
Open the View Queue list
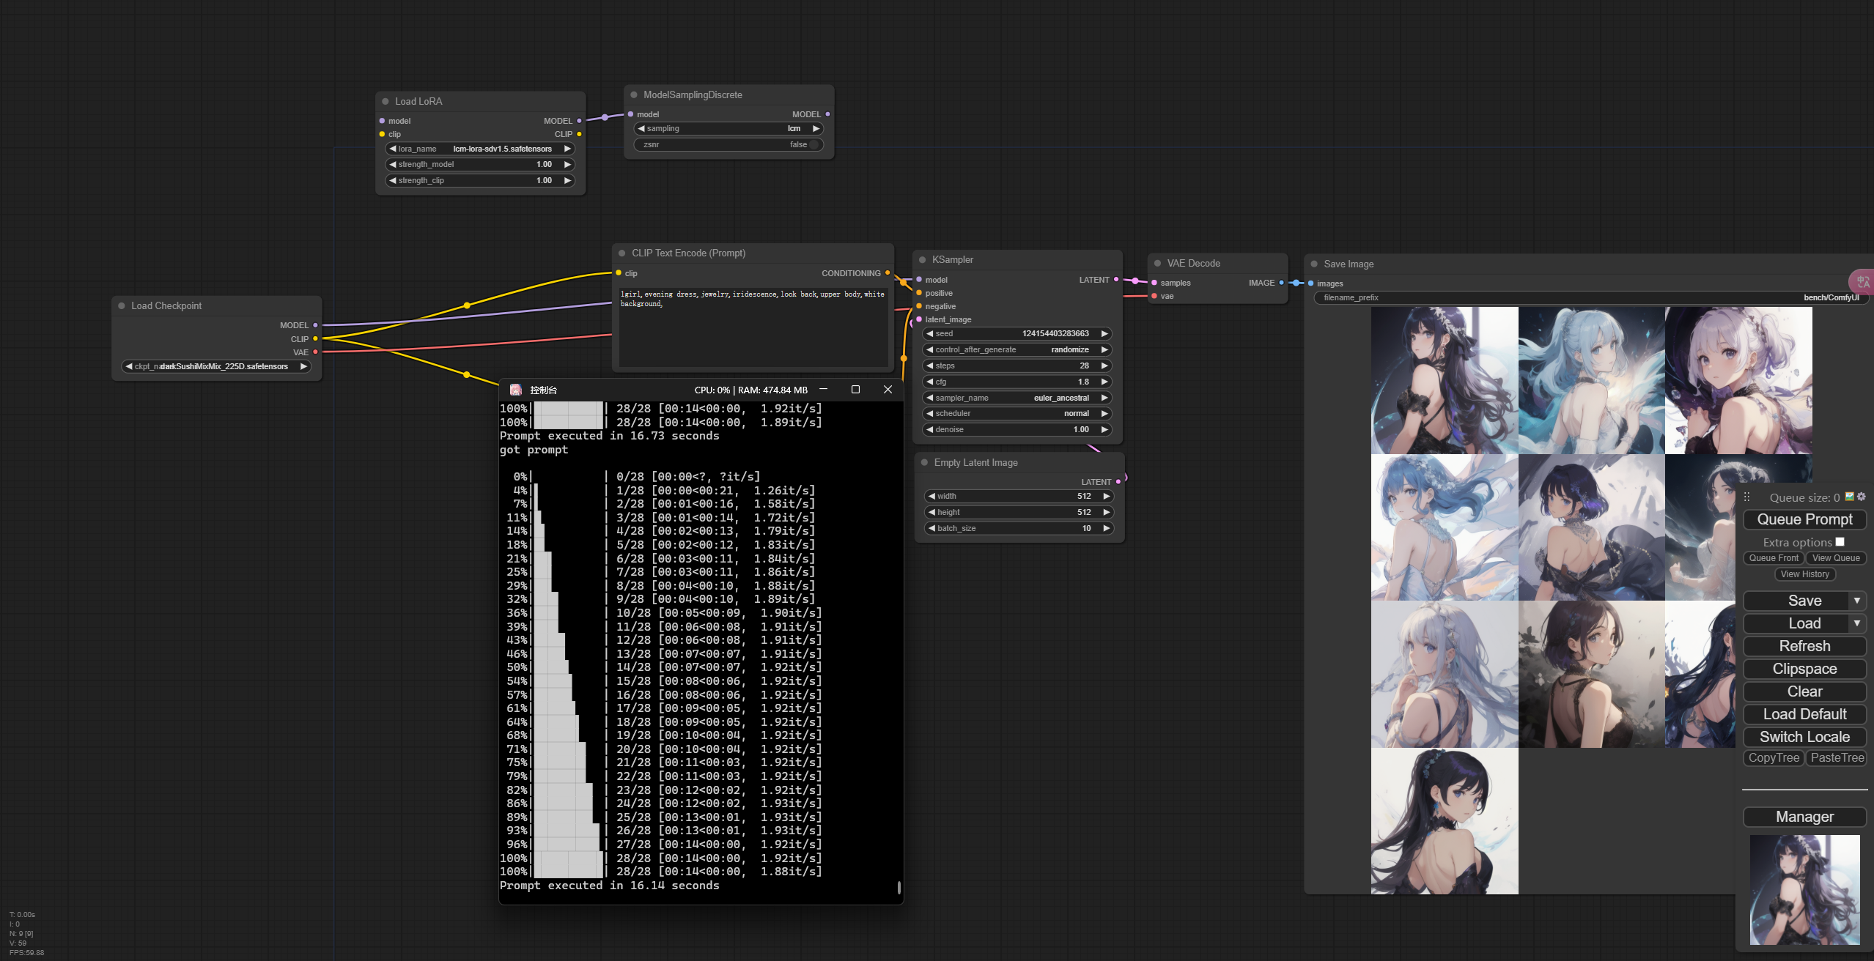(1836, 558)
